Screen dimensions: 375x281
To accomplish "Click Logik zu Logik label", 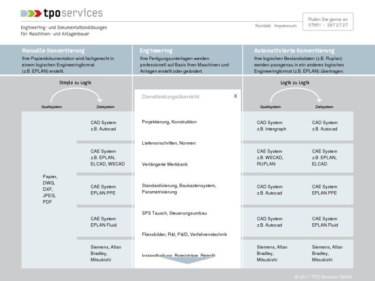I will (x=295, y=82).
